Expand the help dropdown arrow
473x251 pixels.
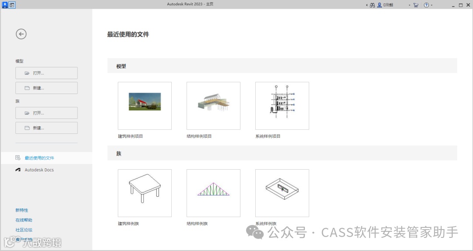(x=432, y=5)
